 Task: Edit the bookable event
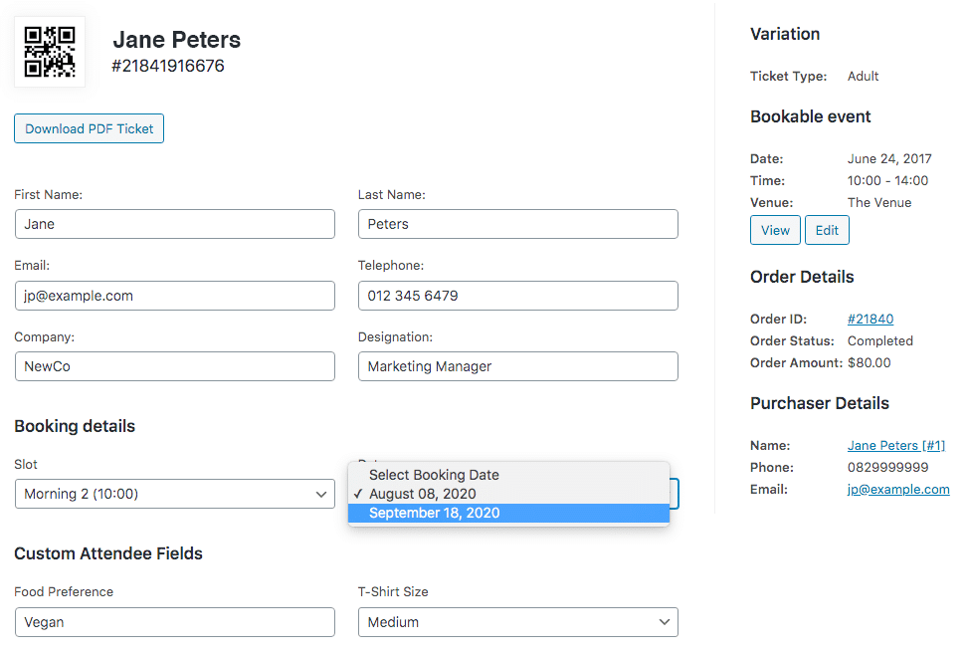827,230
